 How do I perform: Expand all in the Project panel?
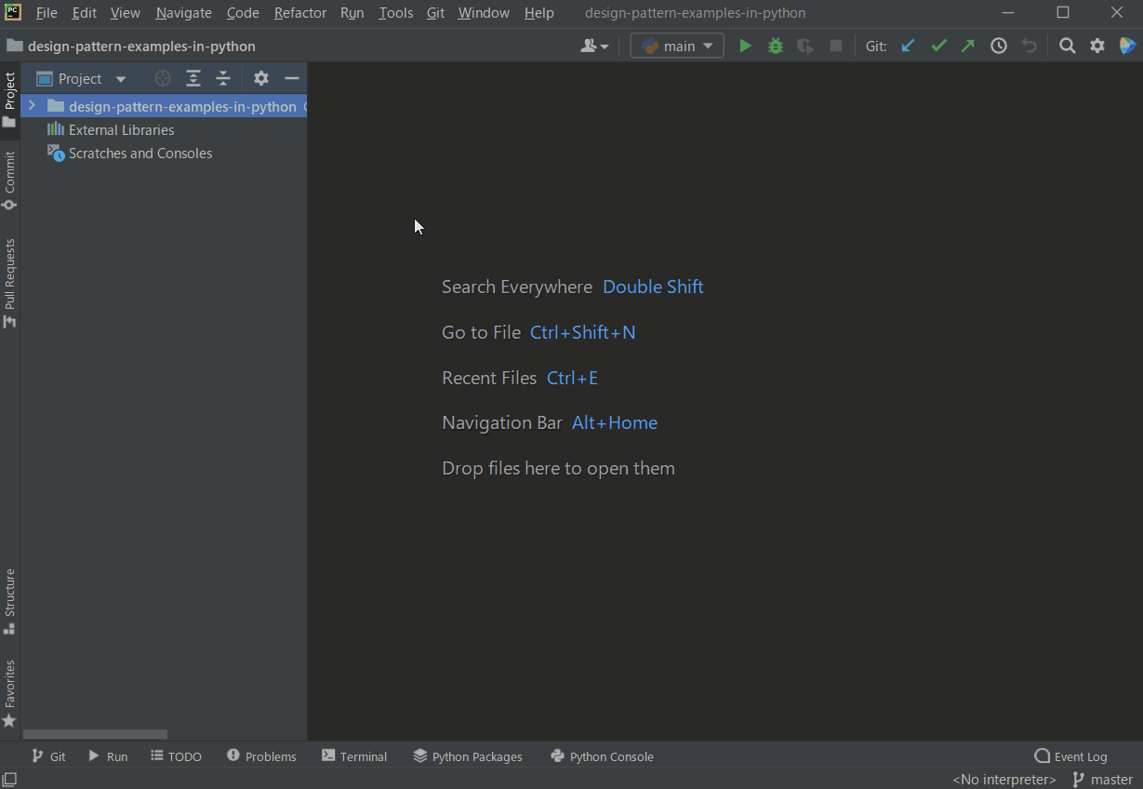[x=193, y=79]
